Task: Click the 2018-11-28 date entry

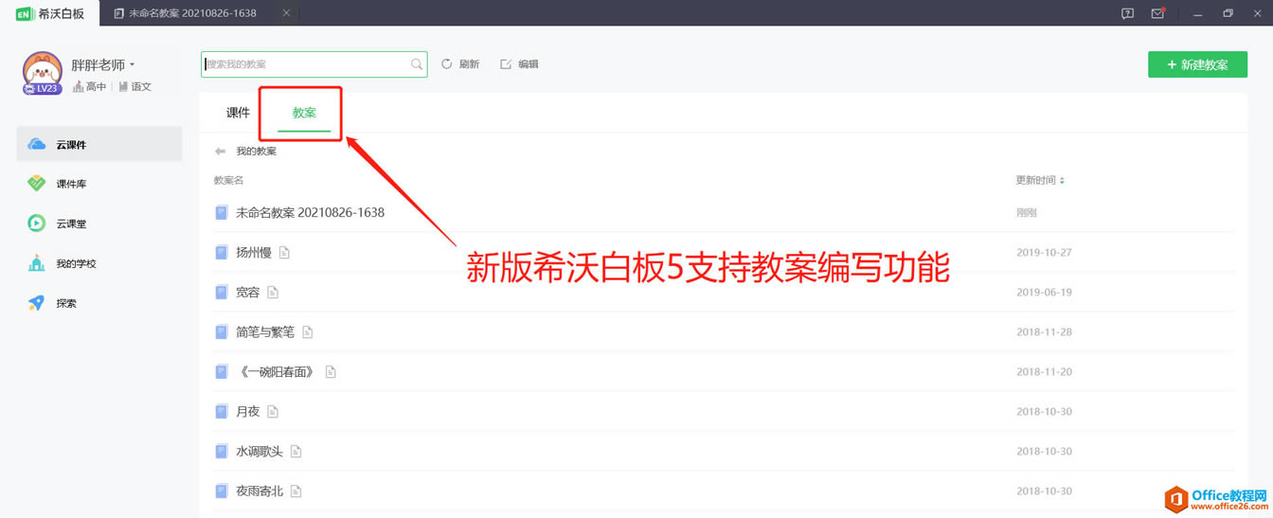Action: pyautogui.click(x=1044, y=332)
